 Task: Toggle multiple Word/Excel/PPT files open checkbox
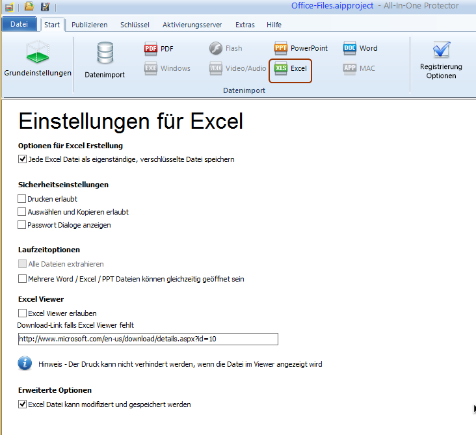23,279
